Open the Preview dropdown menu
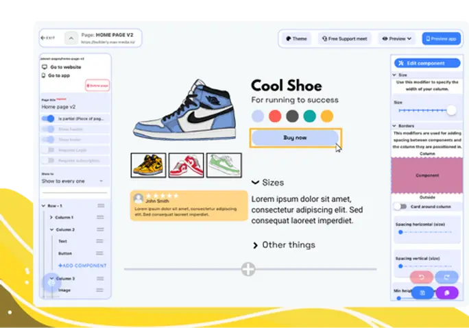This screenshot has height=328, width=469. click(397, 39)
